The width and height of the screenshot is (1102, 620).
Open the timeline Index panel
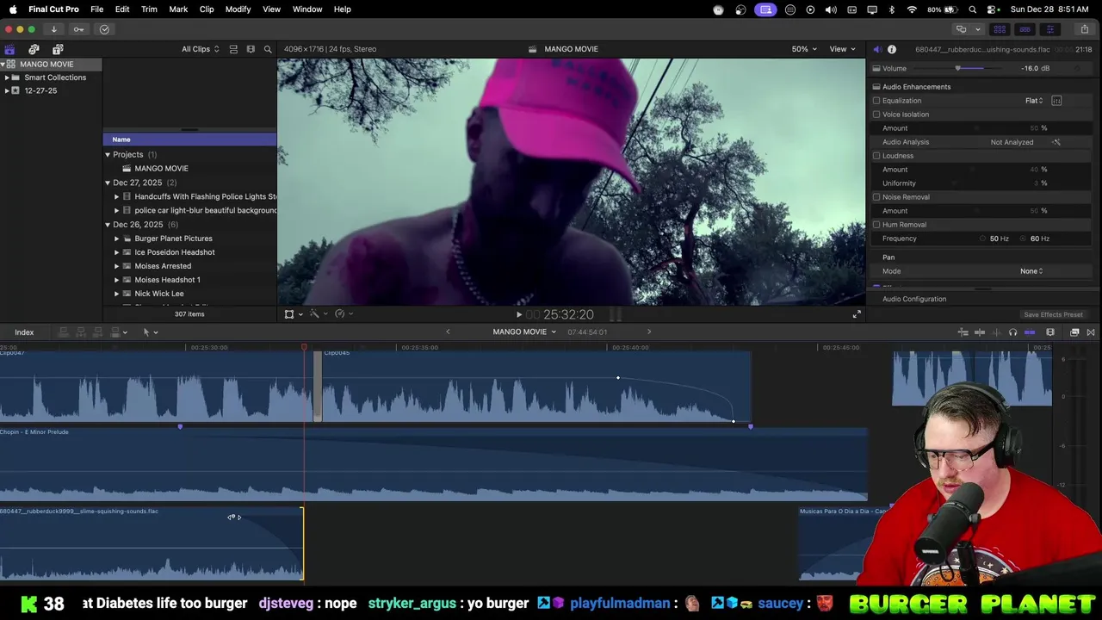click(x=24, y=332)
